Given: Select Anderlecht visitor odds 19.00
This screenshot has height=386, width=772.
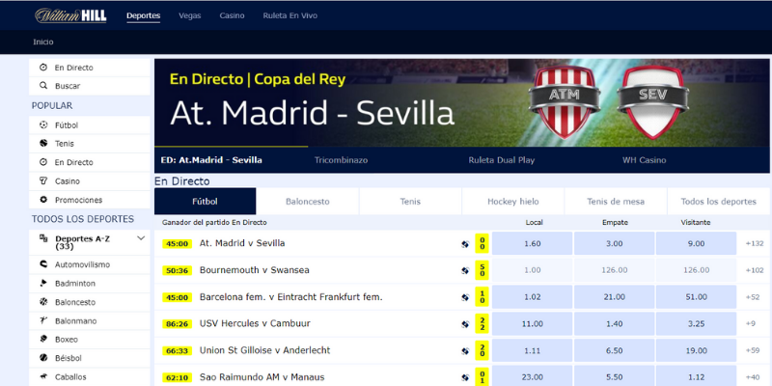Looking at the screenshot, I should [696, 350].
